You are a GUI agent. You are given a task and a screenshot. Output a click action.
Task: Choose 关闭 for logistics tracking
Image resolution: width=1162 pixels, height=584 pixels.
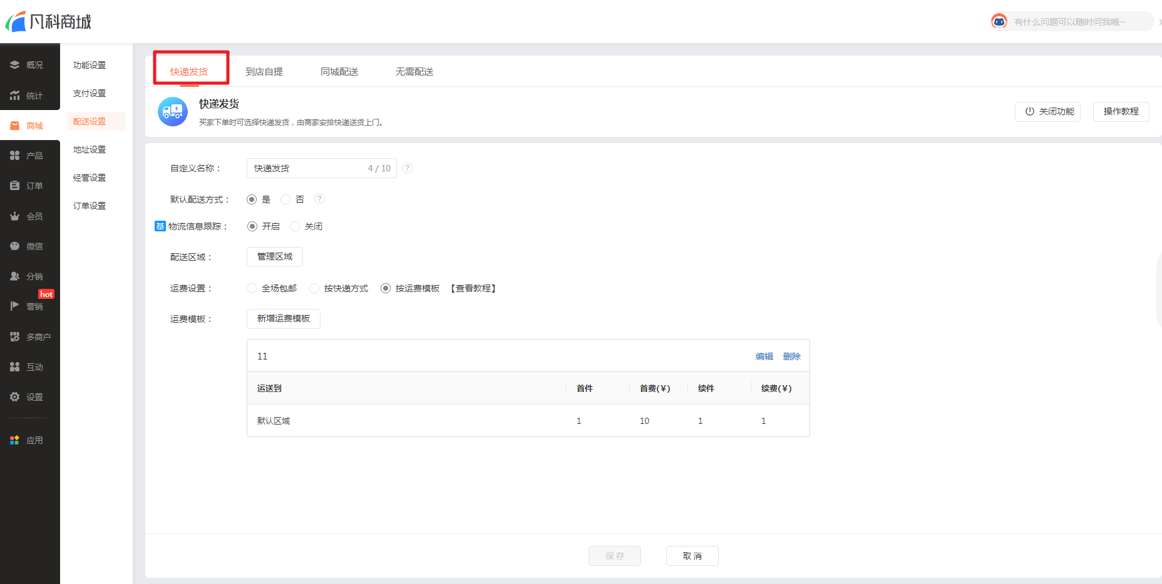coord(295,226)
